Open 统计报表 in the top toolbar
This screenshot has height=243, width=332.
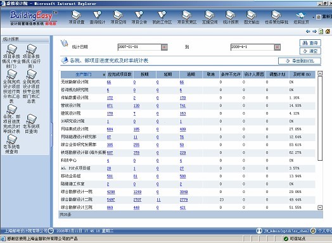click(x=231, y=17)
